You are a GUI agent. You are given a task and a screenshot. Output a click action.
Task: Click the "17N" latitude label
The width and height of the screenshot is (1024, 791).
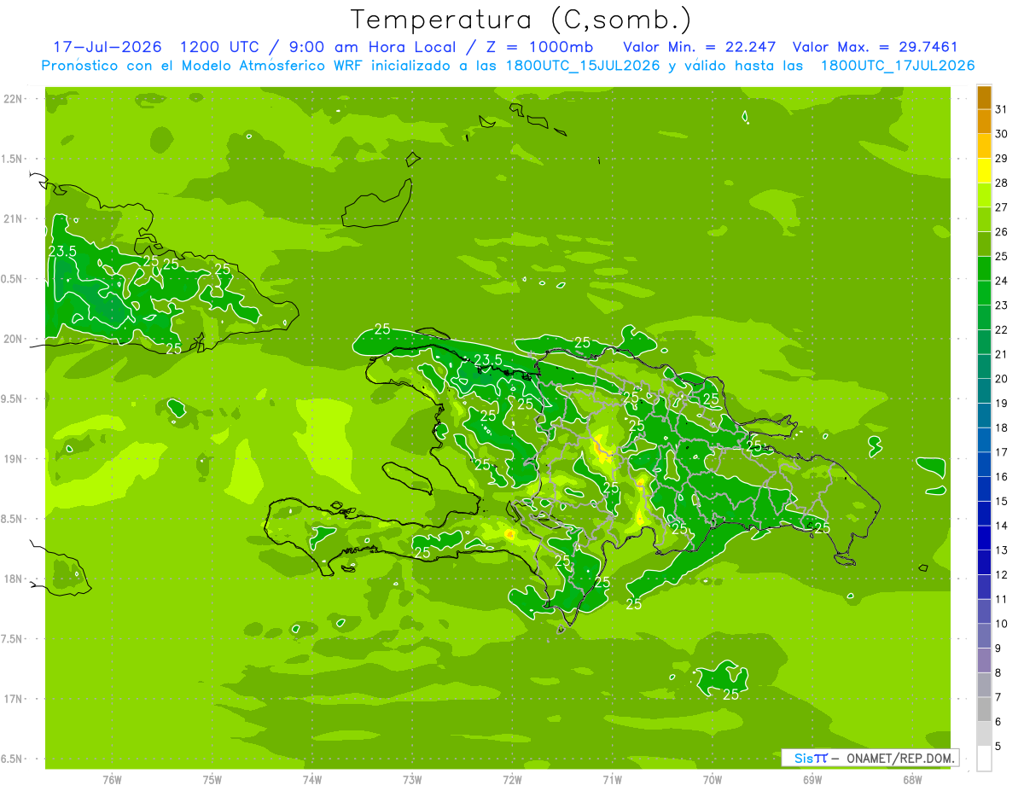click(13, 699)
